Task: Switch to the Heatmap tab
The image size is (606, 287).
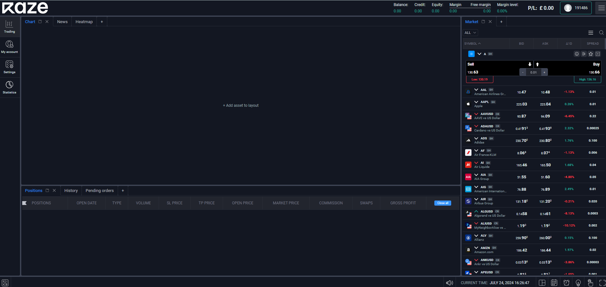Action: coord(84,22)
